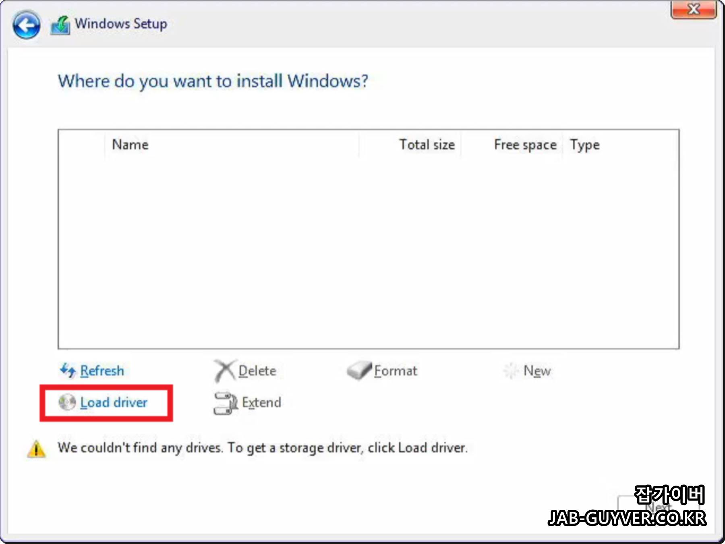Viewport: 725px width, 544px height.
Task: Click the 'Where do you want to install Windows?' heading
Action: (213, 82)
